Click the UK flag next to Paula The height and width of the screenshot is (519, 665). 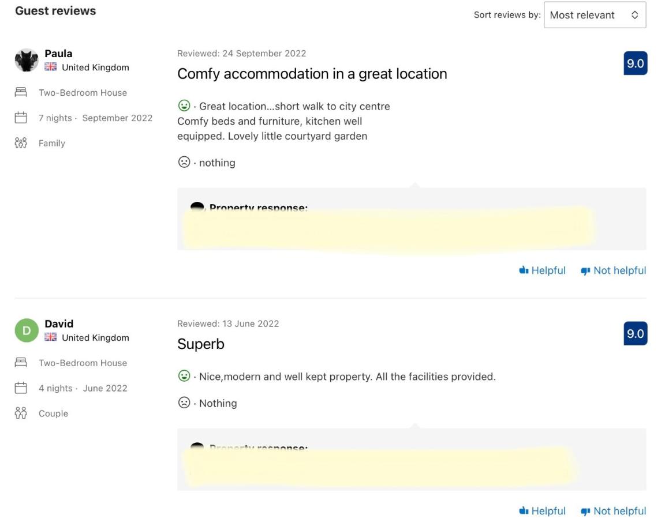tap(51, 67)
